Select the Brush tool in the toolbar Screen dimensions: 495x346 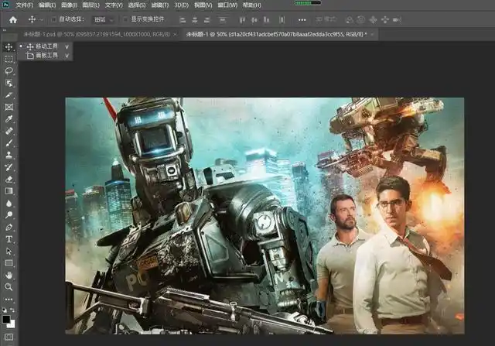(x=9, y=143)
